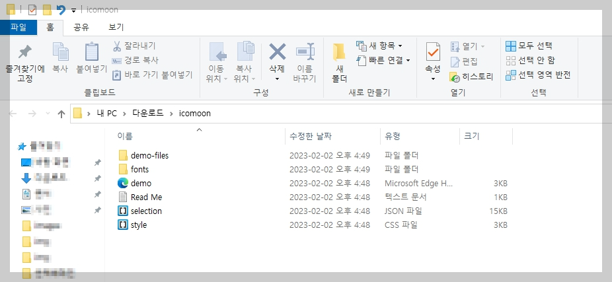Click the downloads arrow item in sidebar

tap(26, 178)
